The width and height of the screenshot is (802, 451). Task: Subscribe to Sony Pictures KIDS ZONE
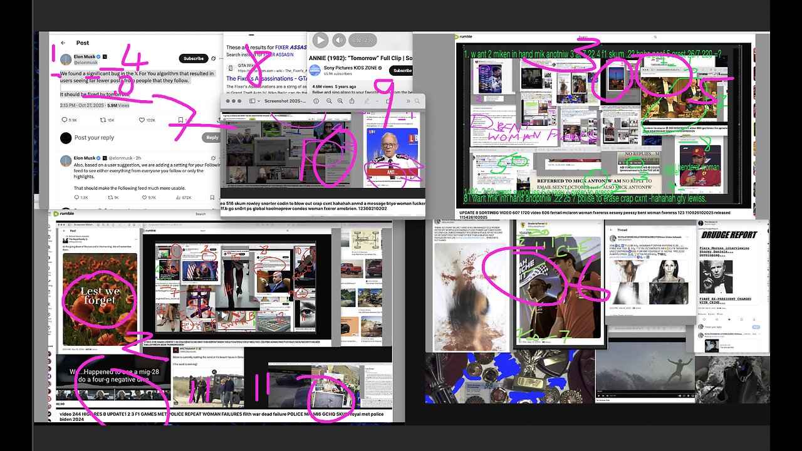coord(401,70)
